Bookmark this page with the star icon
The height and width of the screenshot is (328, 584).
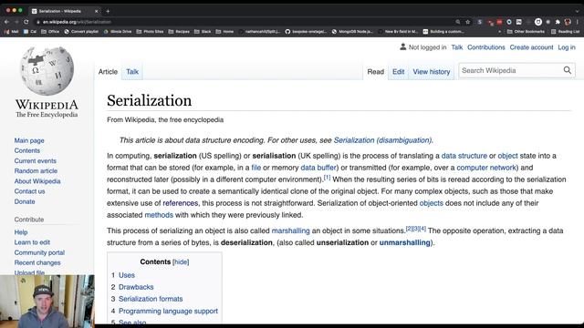click(x=468, y=22)
